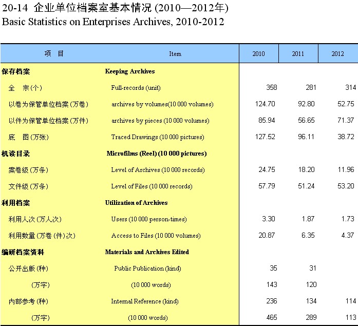Click the value 31 for Public Publication

pyautogui.click(x=313, y=268)
